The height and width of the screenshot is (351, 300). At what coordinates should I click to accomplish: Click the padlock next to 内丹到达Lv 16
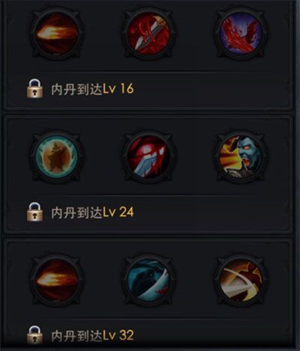[x=35, y=88]
